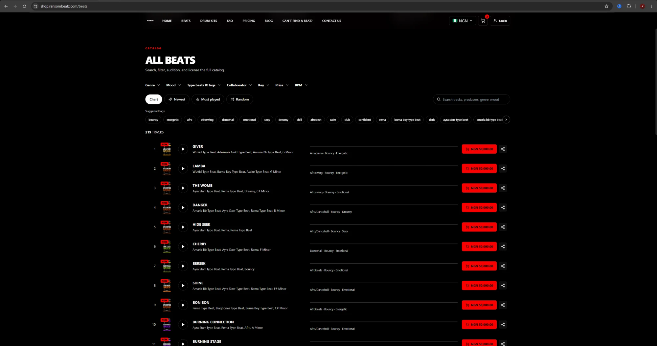Play the DANGER beat
This screenshot has width=657, height=346.
pyautogui.click(x=183, y=207)
